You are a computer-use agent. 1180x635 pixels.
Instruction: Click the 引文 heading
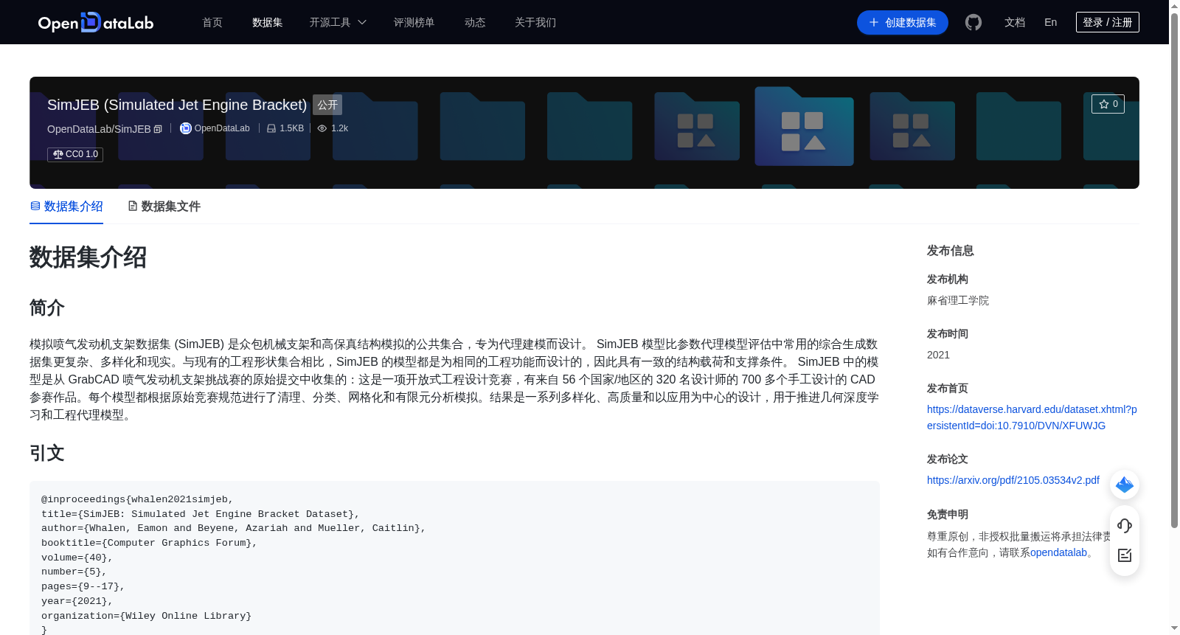tap(47, 453)
